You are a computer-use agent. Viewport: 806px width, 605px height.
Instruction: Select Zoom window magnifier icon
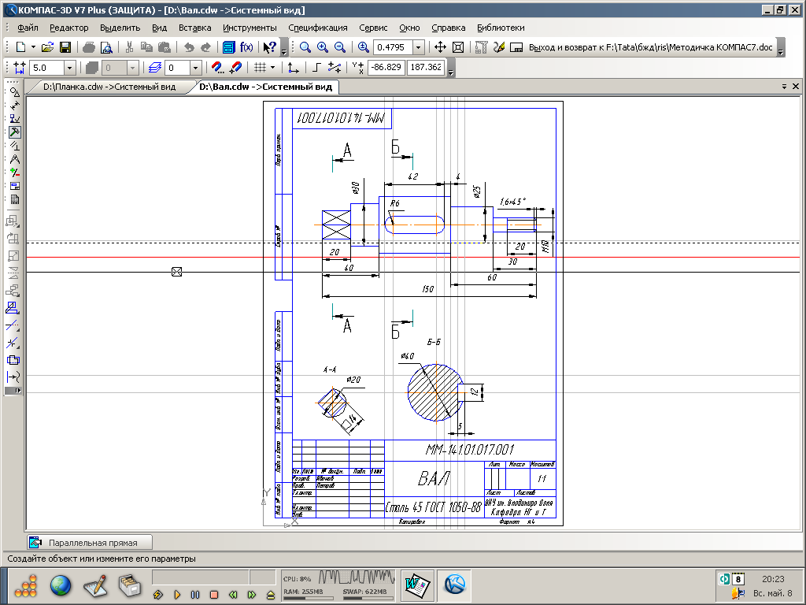pos(305,47)
